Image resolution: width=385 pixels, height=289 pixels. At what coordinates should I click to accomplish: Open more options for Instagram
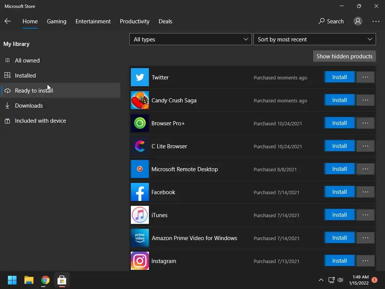[365, 261]
